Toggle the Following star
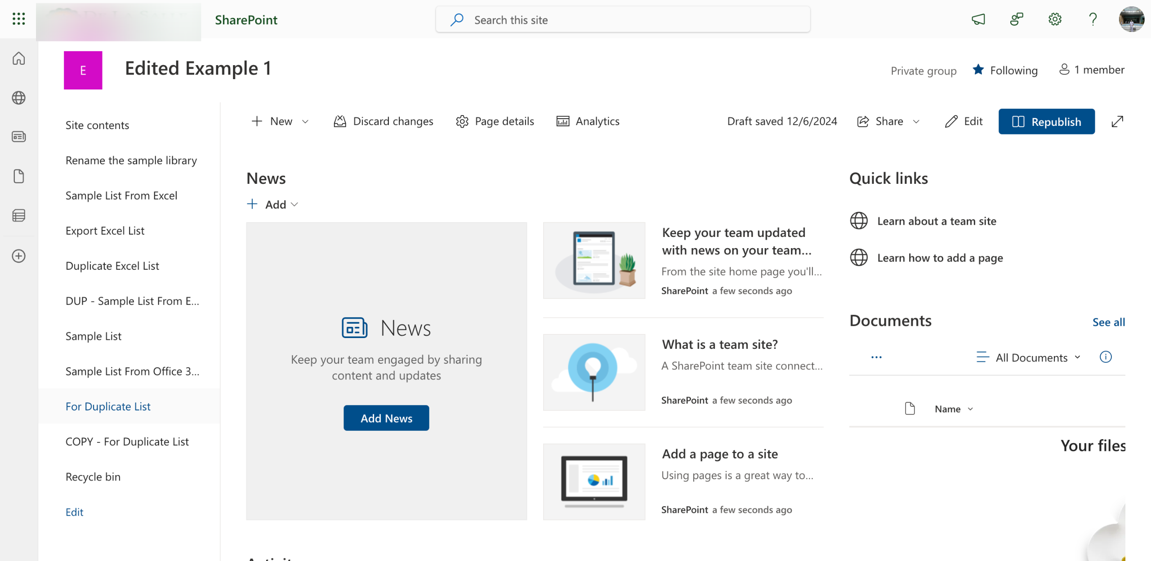Screen dimensions: 1151x561 [x=978, y=70]
